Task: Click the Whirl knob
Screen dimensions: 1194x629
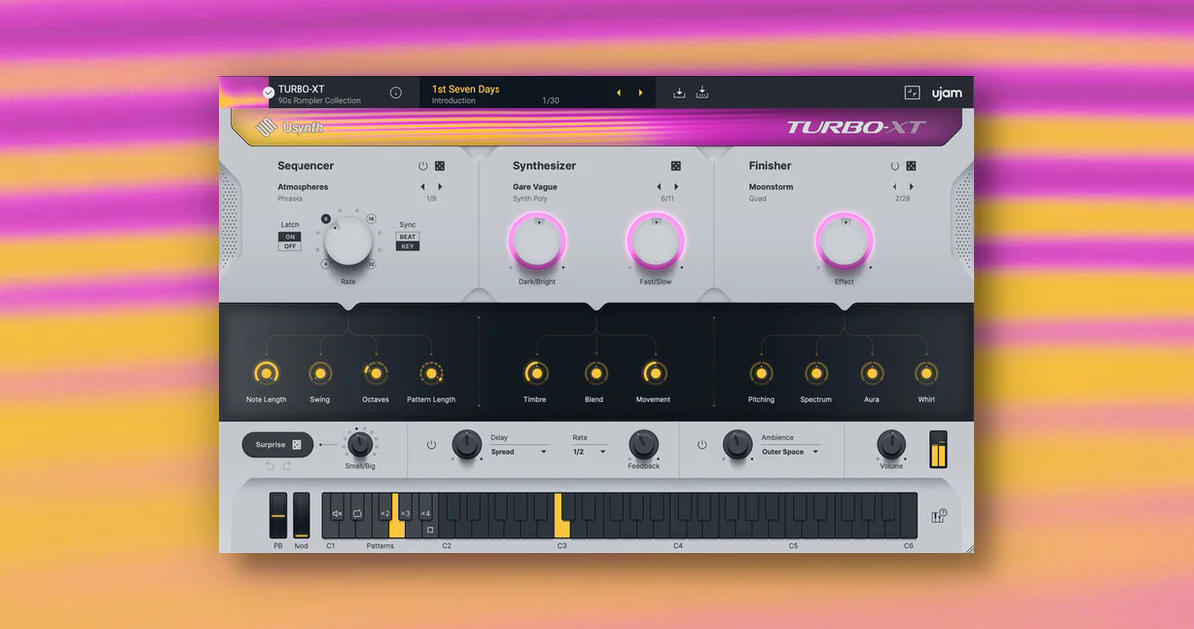Action: 926,373
